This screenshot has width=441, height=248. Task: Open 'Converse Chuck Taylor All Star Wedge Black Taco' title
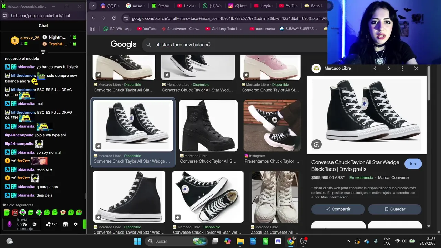pyautogui.click(x=355, y=166)
